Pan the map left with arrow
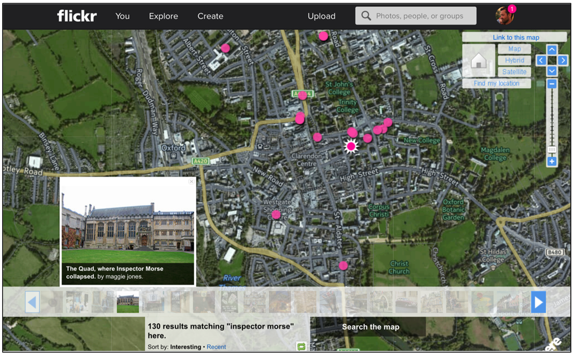 [541, 60]
